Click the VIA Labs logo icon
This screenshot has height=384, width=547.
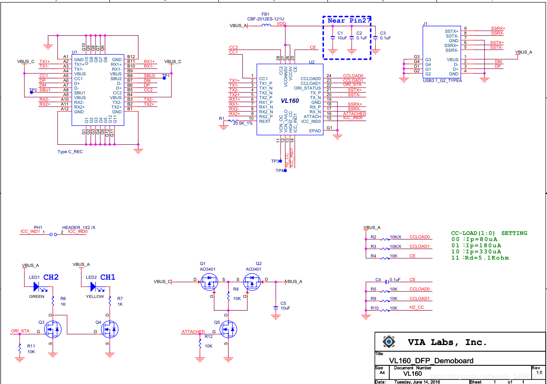point(389,342)
